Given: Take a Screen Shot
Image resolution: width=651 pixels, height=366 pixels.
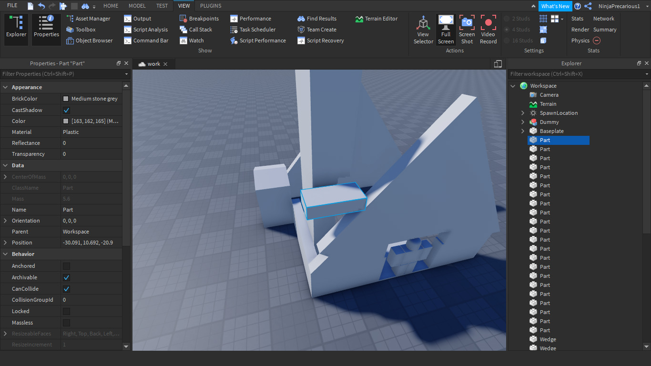Looking at the screenshot, I should pyautogui.click(x=467, y=29).
